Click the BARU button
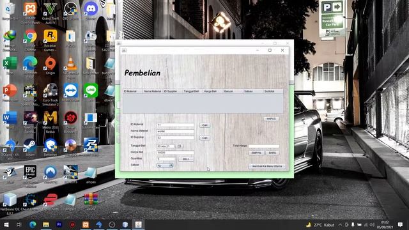This screenshot has height=230, width=409. (x=272, y=153)
